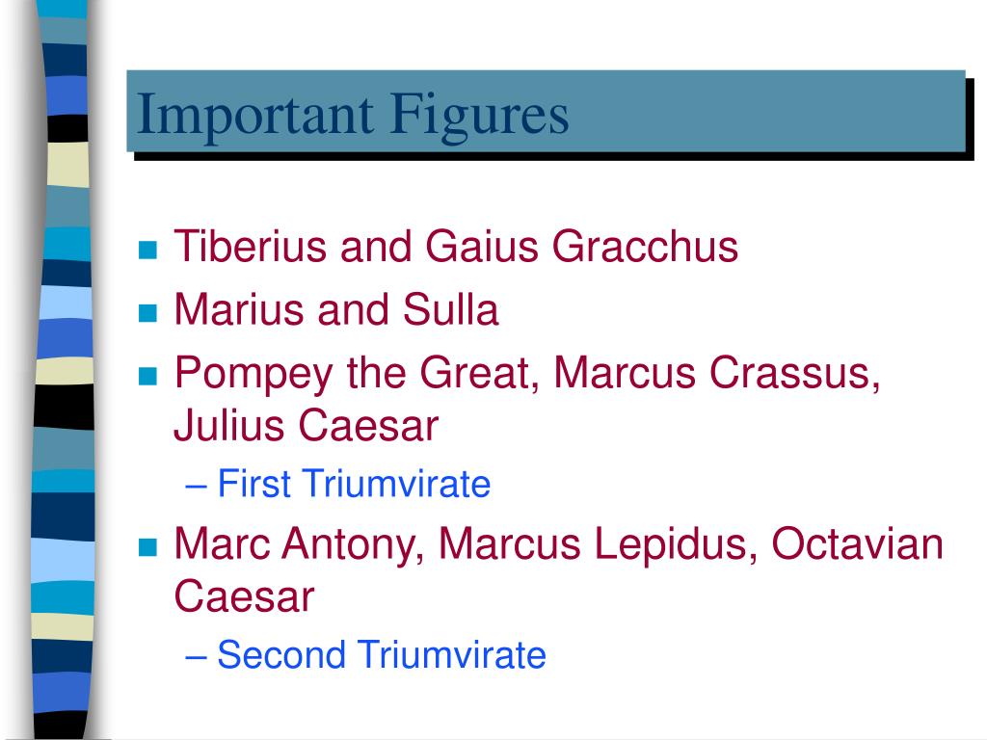
Task: Click the 'Pompey the Great, Marcus Crassus' line
Action: tap(527, 375)
